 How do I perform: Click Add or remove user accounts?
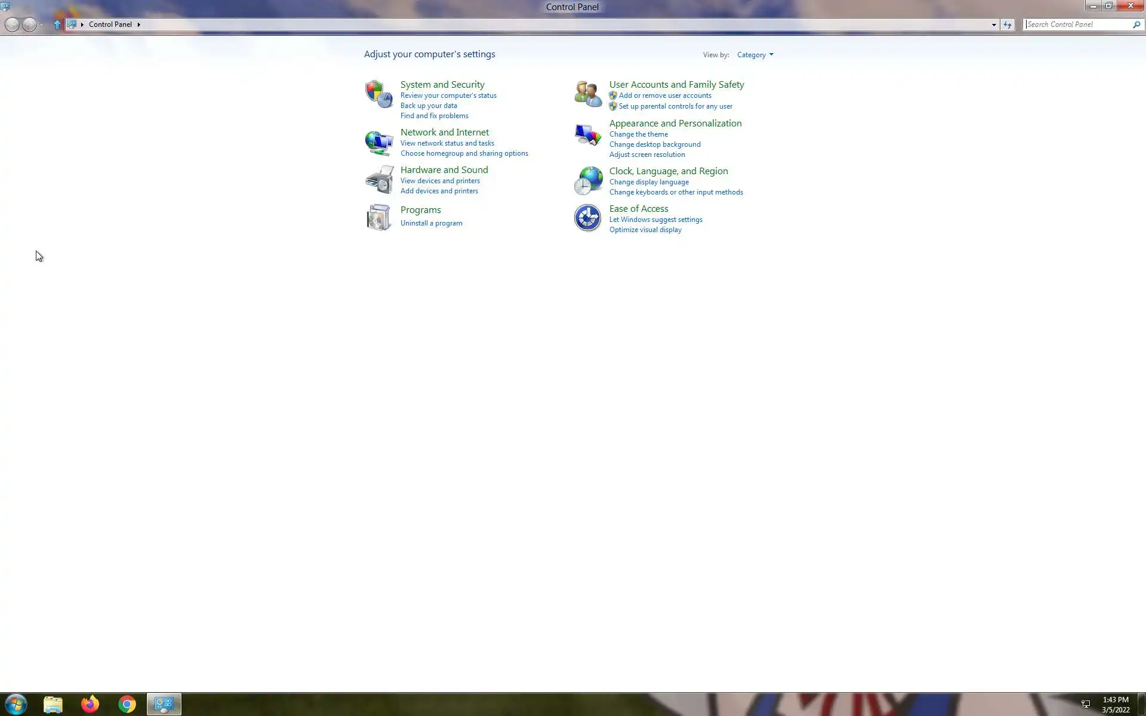coord(665,95)
